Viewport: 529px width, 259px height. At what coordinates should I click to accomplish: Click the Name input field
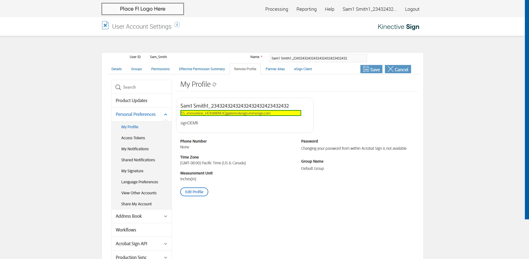tap(318, 58)
